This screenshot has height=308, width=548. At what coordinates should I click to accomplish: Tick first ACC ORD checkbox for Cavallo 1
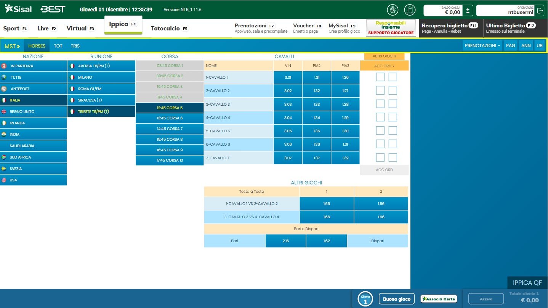[x=380, y=77]
